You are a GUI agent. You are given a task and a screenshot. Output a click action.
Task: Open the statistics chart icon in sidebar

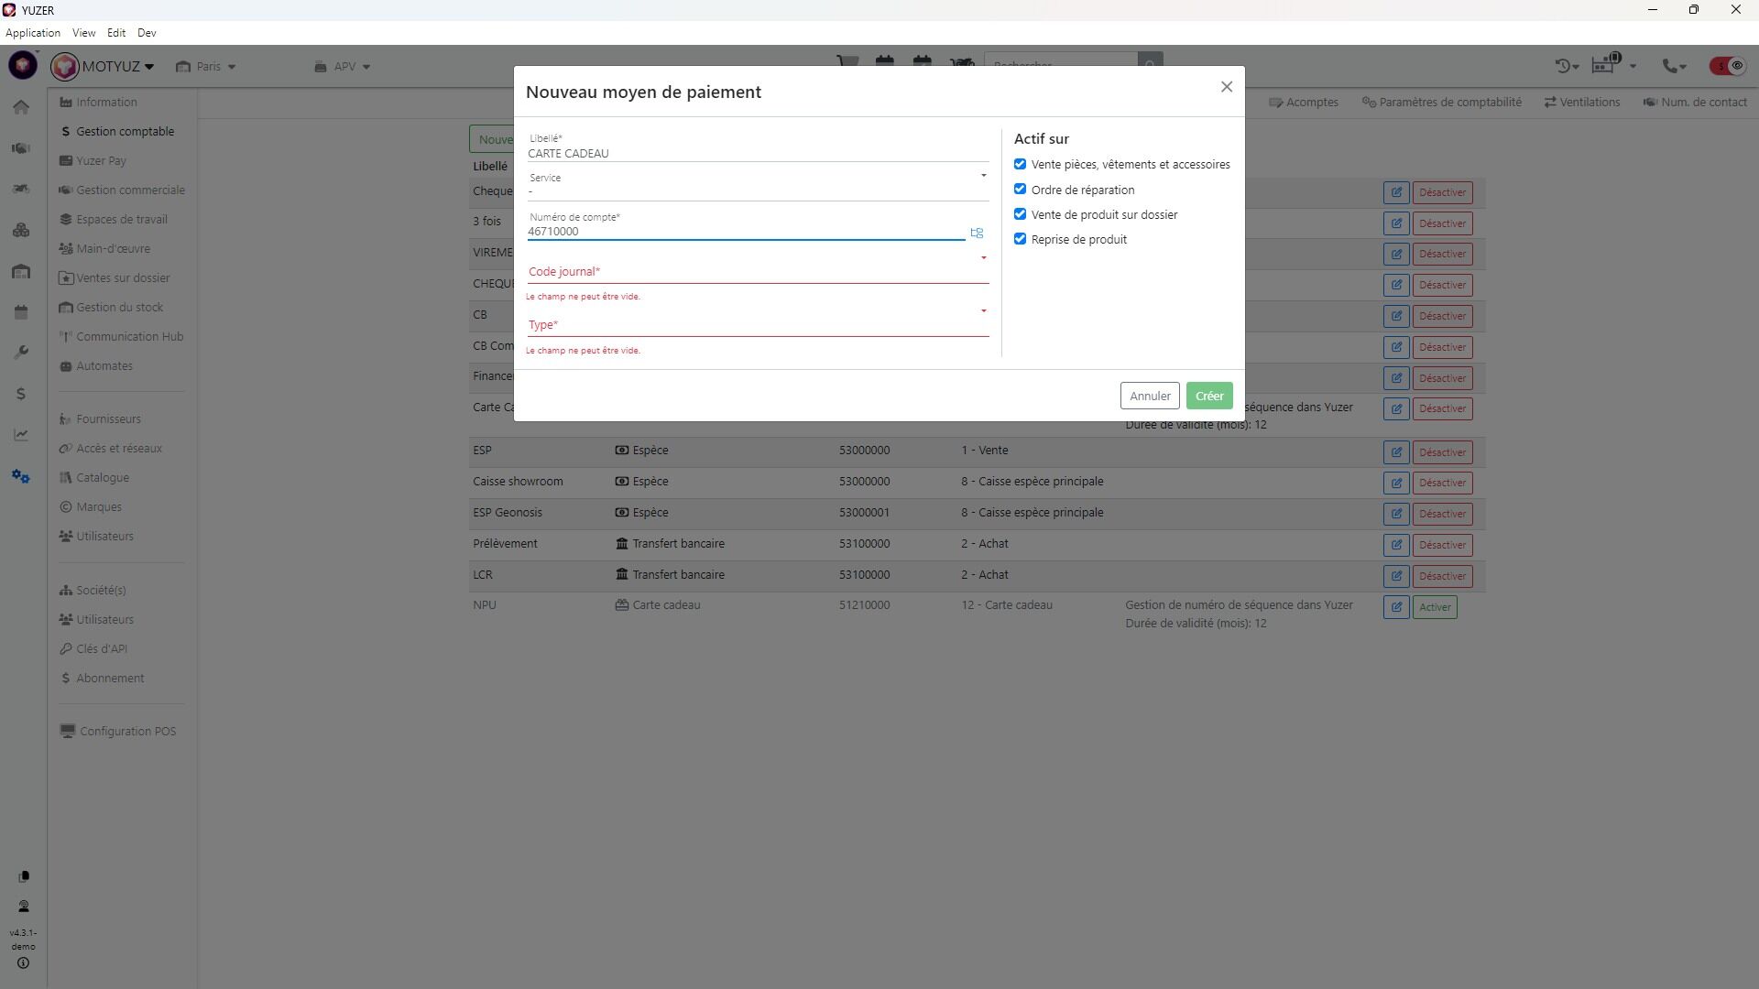(21, 435)
